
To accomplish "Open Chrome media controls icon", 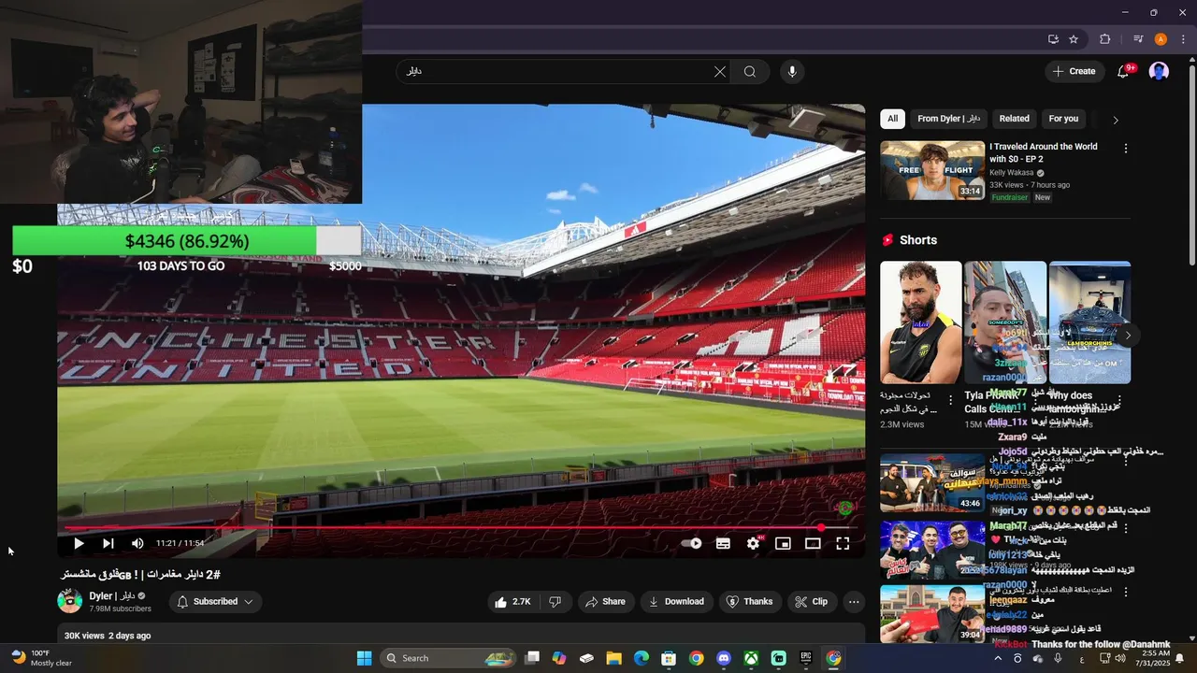I will (x=1138, y=39).
